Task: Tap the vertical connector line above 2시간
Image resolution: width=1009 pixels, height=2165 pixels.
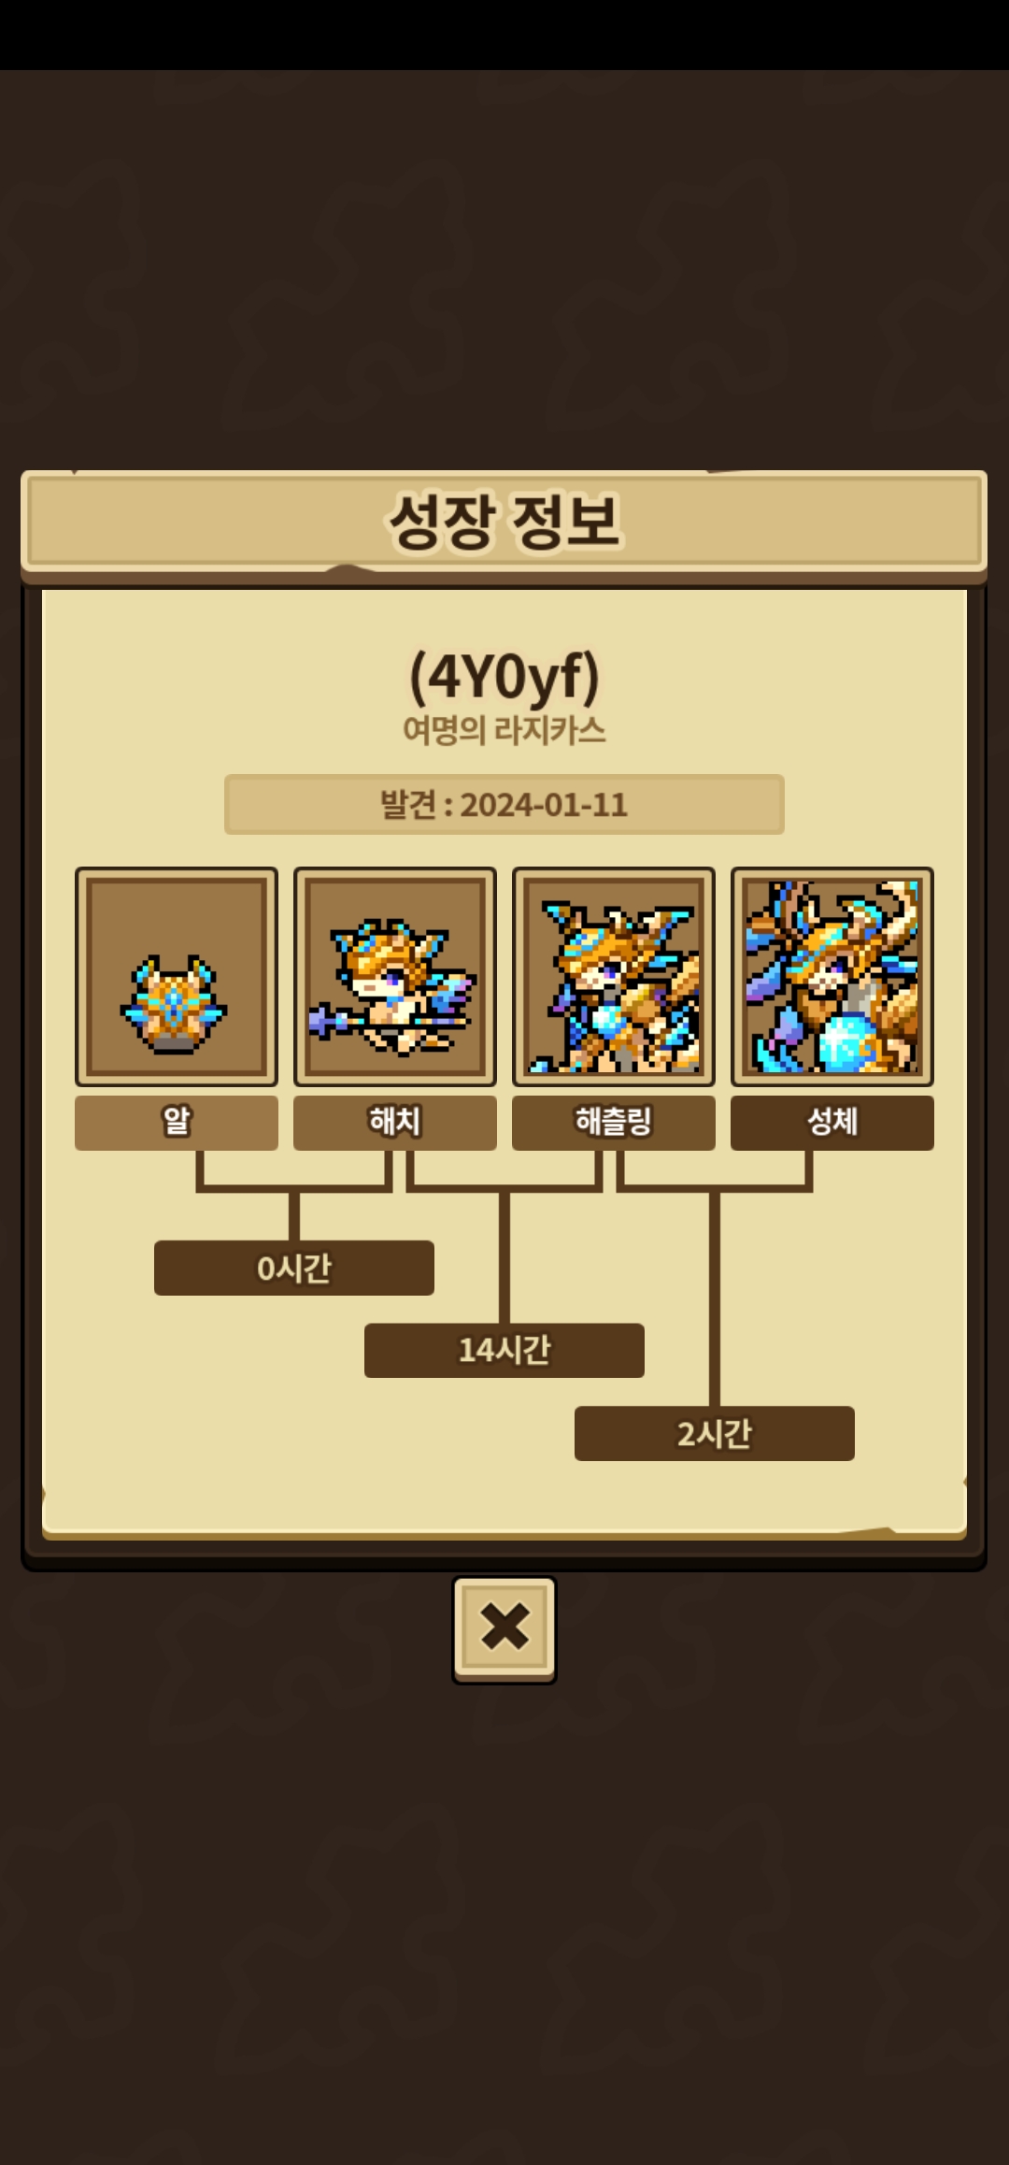Action: tap(715, 1298)
